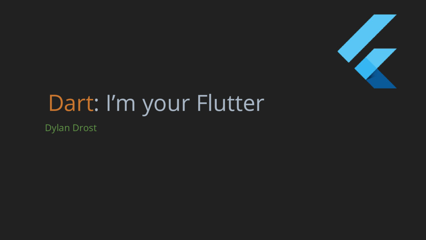
Task: Click the Flutter logo's top light-blue stripe
Action: [367, 38]
